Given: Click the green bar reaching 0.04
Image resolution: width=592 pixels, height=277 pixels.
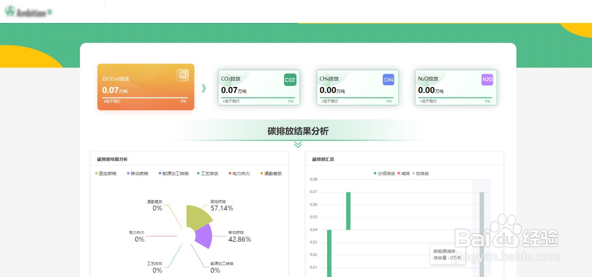Looking at the screenshot, I should [x=329, y=253].
